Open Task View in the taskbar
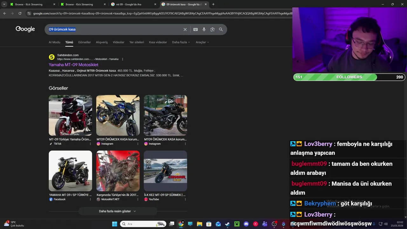This screenshot has width=407, height=229. pos(172,224)
